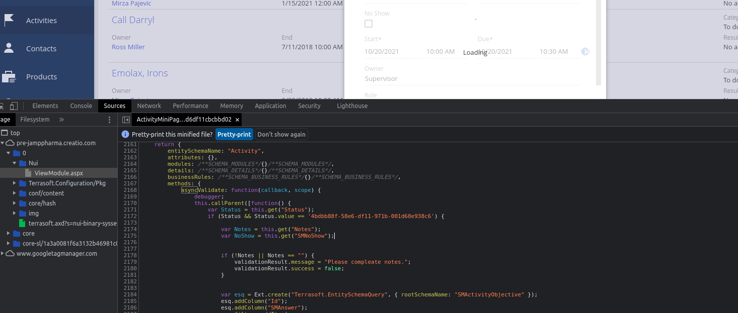Open the Contacts person icon
Viewport: 738px width, 313px height.
pyautogui.click(x=9, y=48)
